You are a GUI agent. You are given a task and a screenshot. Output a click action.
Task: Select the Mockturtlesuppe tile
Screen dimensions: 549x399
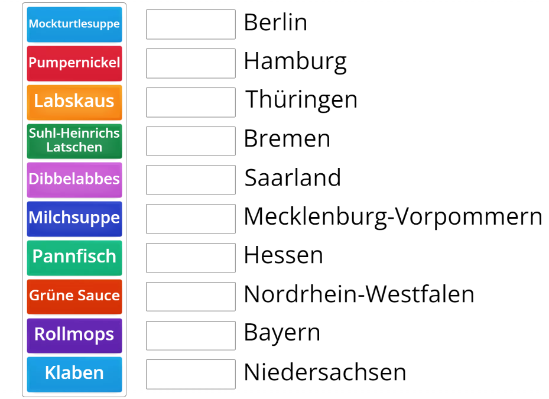[74, 24]
